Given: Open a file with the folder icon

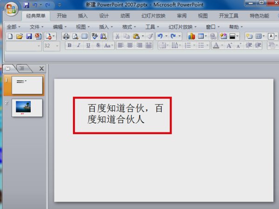Looking at the screenshot, I should pyautogui.click(x=20, y=36).
